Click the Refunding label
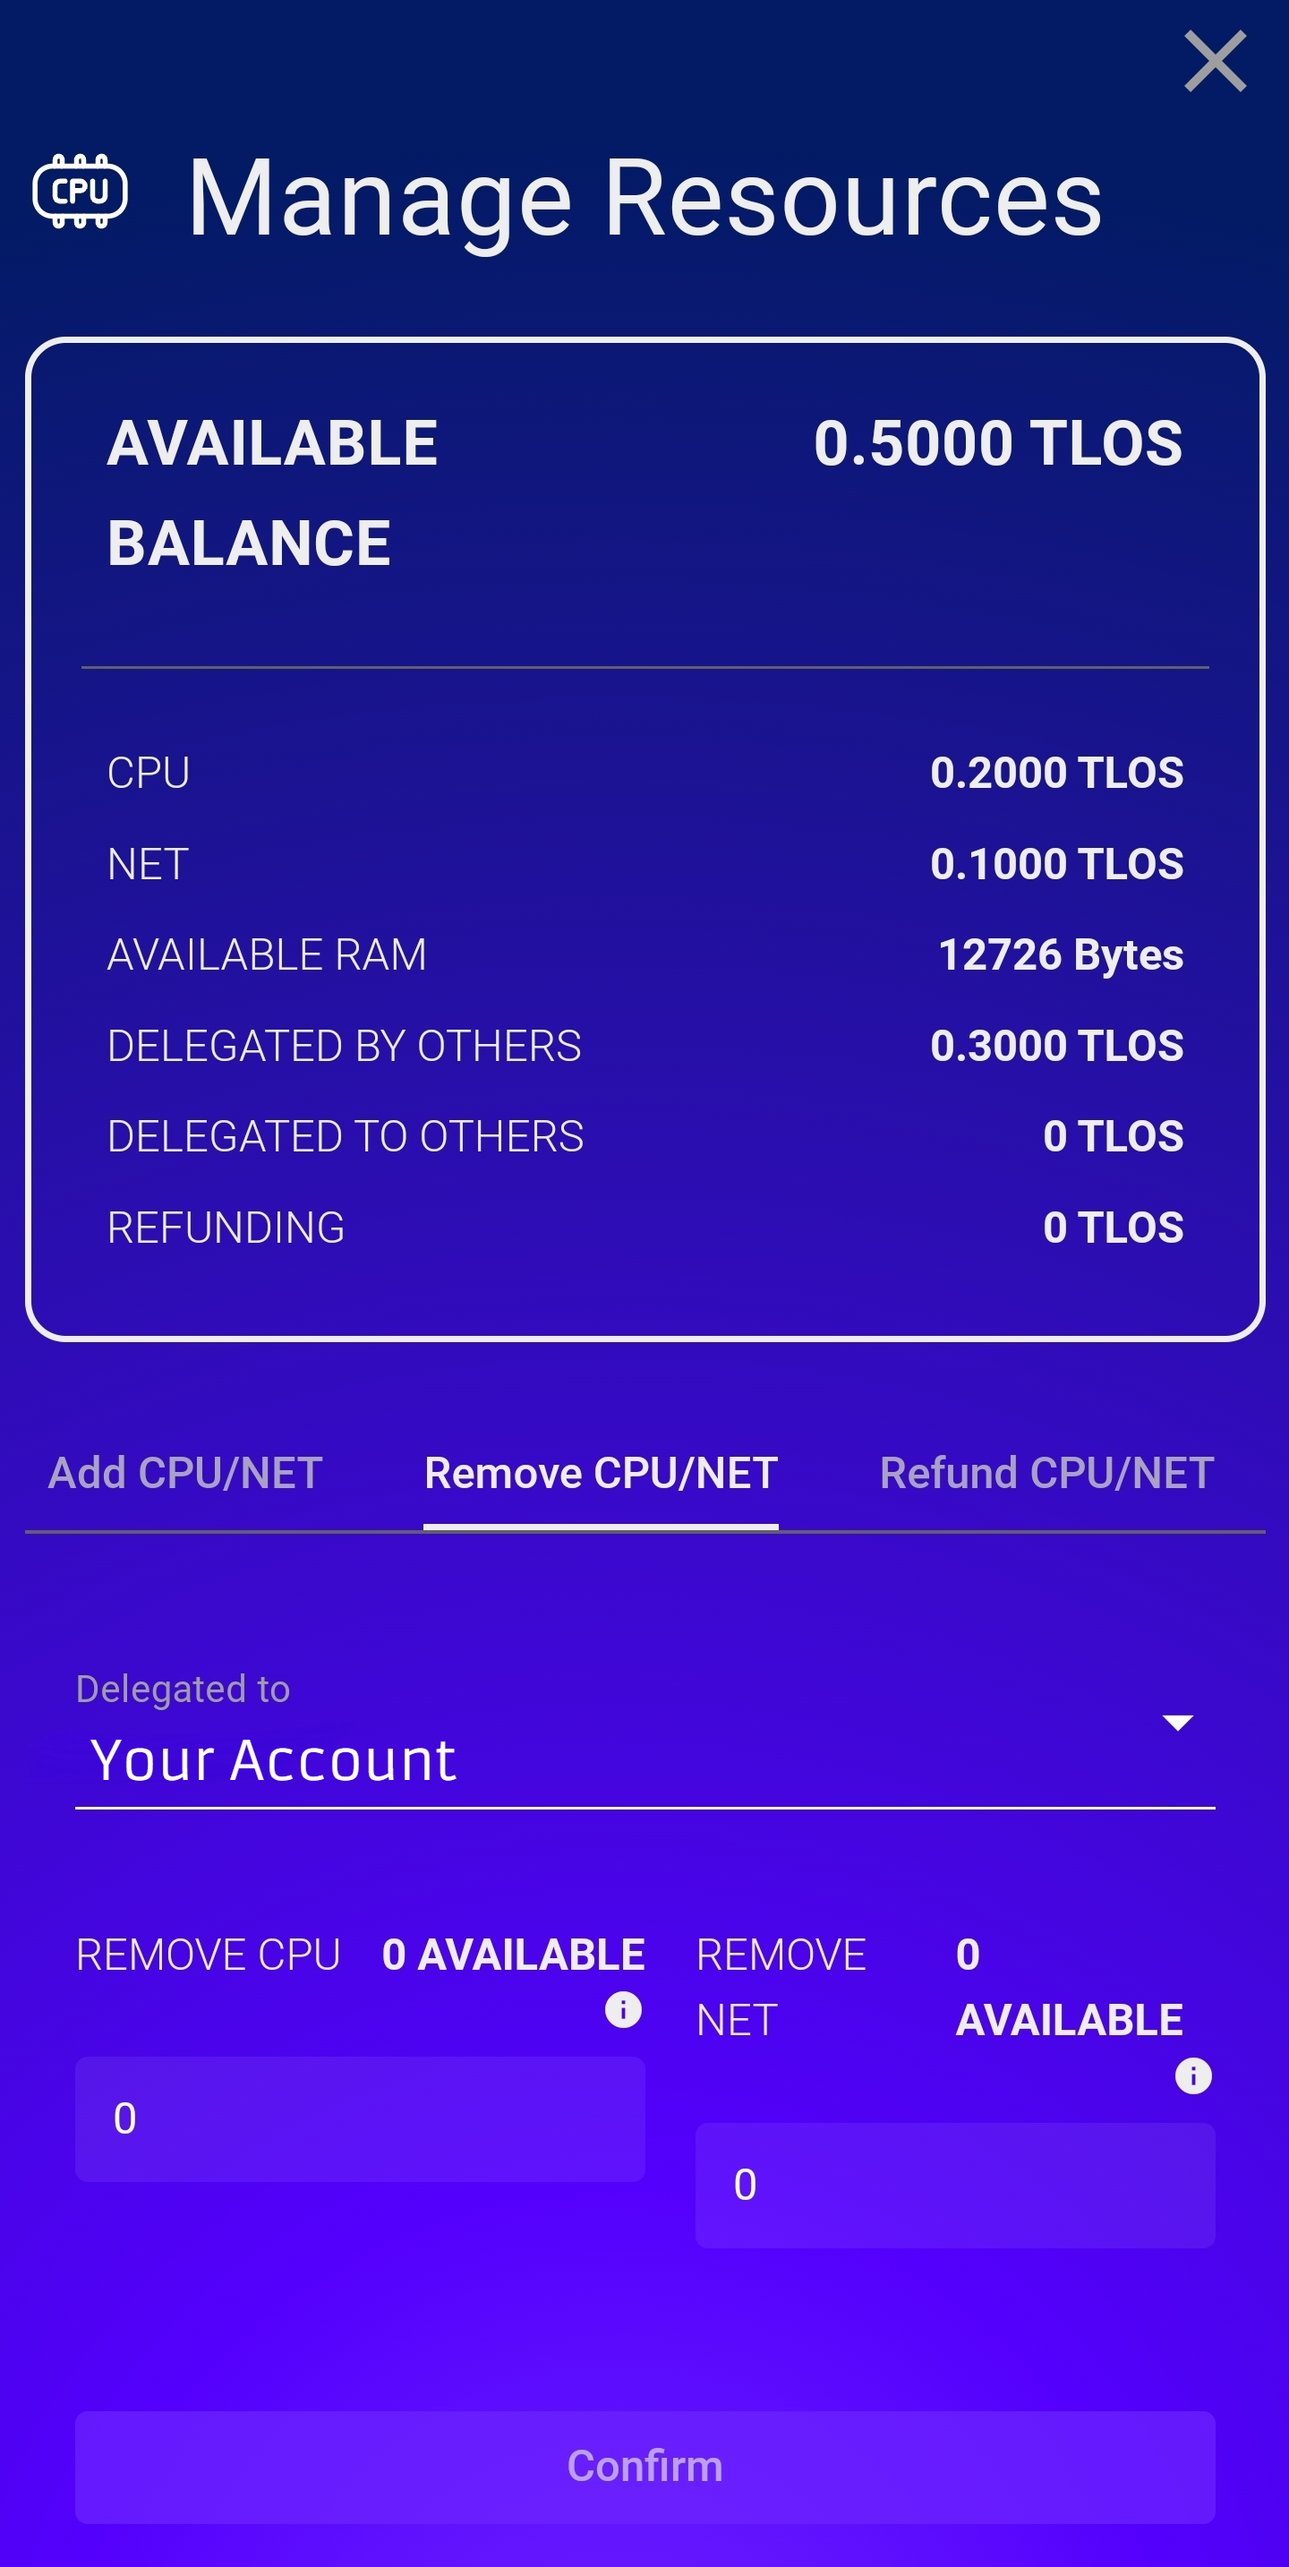The width and height of the screenshot is (1289, 2567). click(x=226, y=1228)
